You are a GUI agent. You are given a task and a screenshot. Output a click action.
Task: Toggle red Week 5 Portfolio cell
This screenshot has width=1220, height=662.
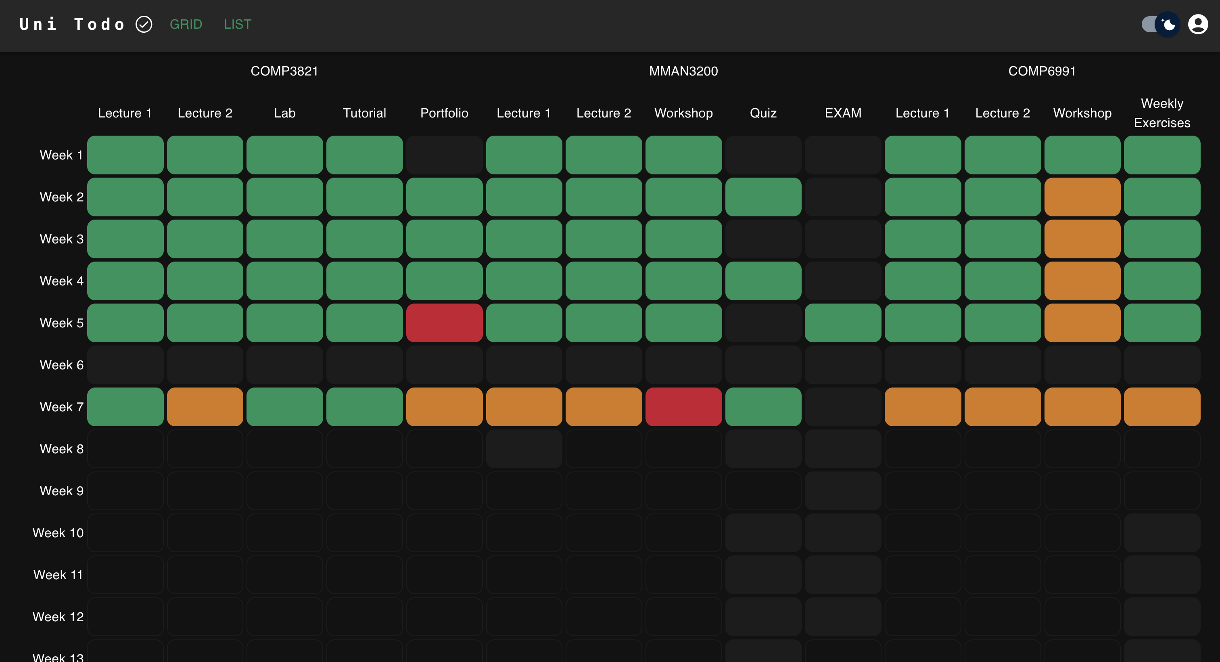[x=444, y=323]
